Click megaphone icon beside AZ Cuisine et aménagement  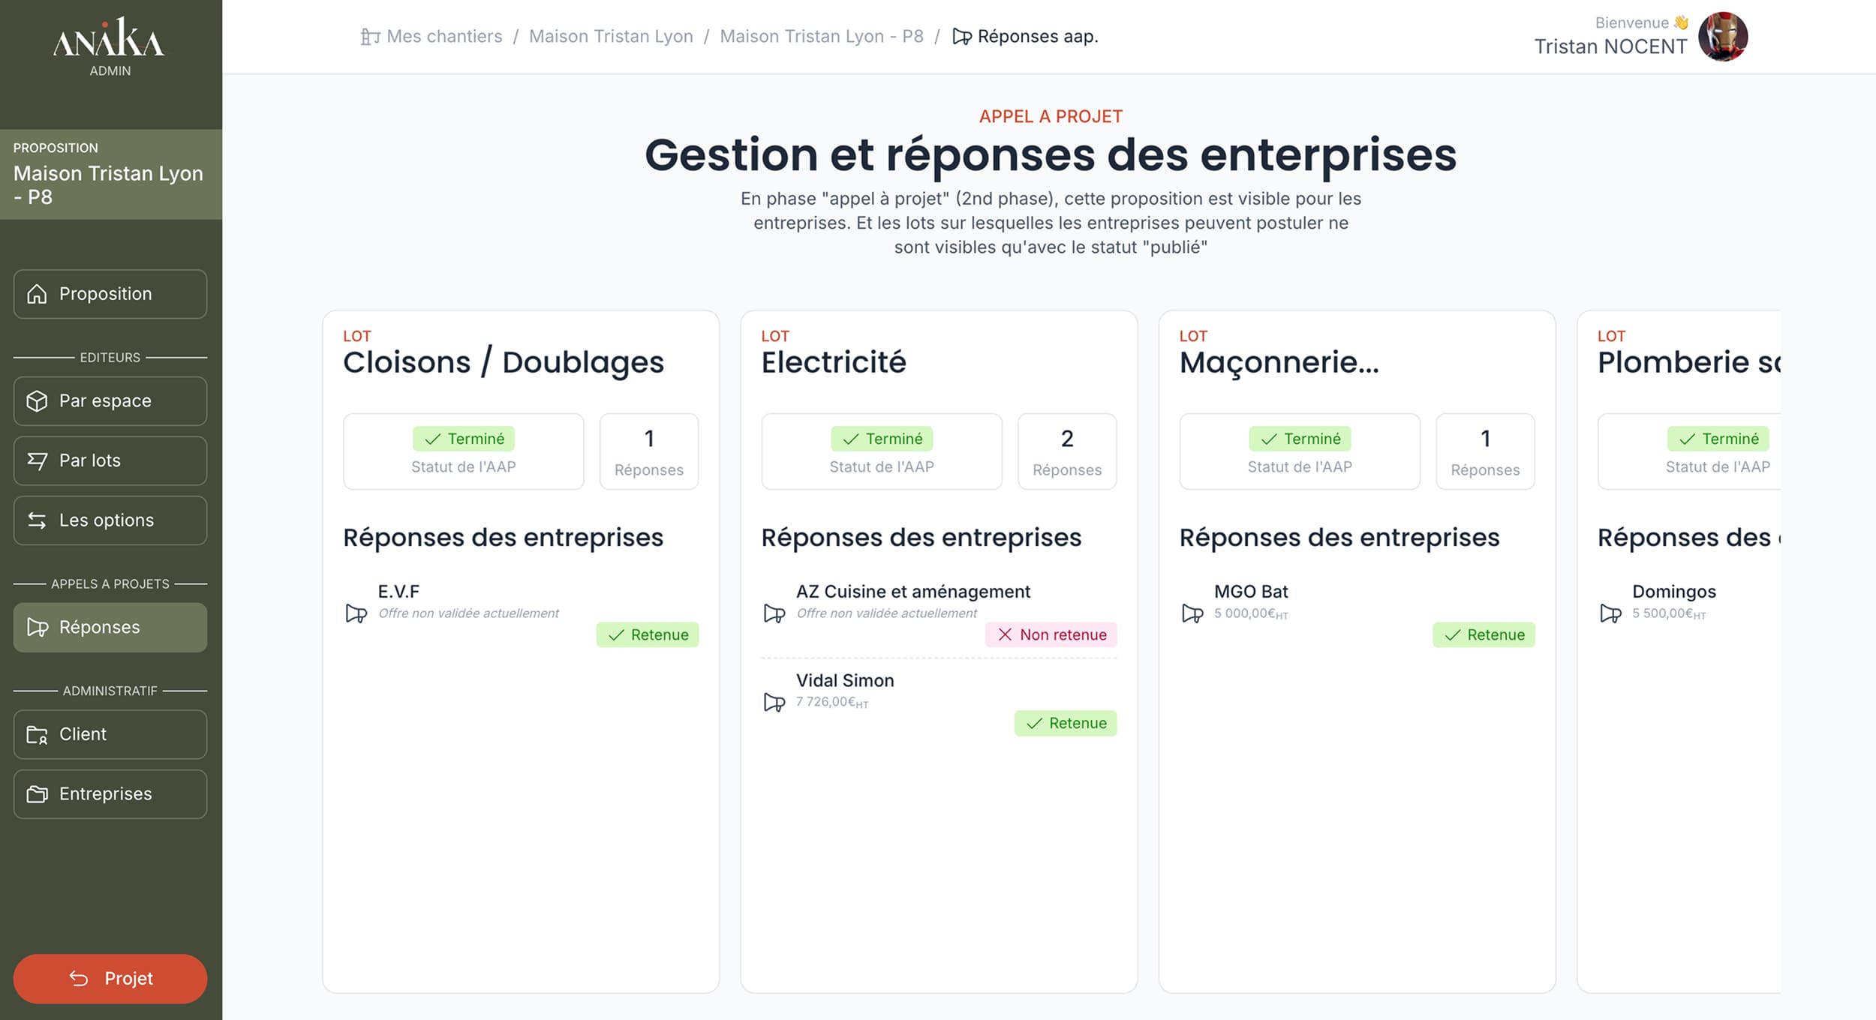(774, 613)
